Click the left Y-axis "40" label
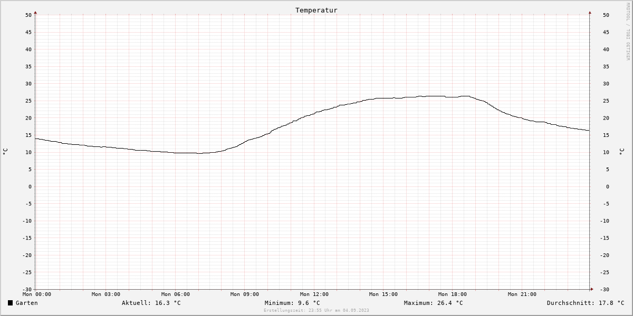633x316 pixels. pos(28,50)
